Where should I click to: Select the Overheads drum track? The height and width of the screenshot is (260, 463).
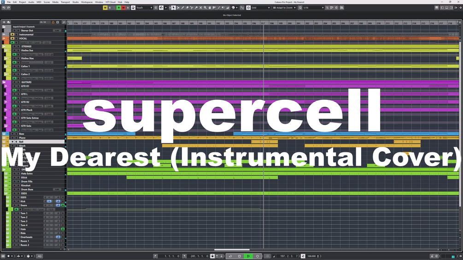click(26, 237)
